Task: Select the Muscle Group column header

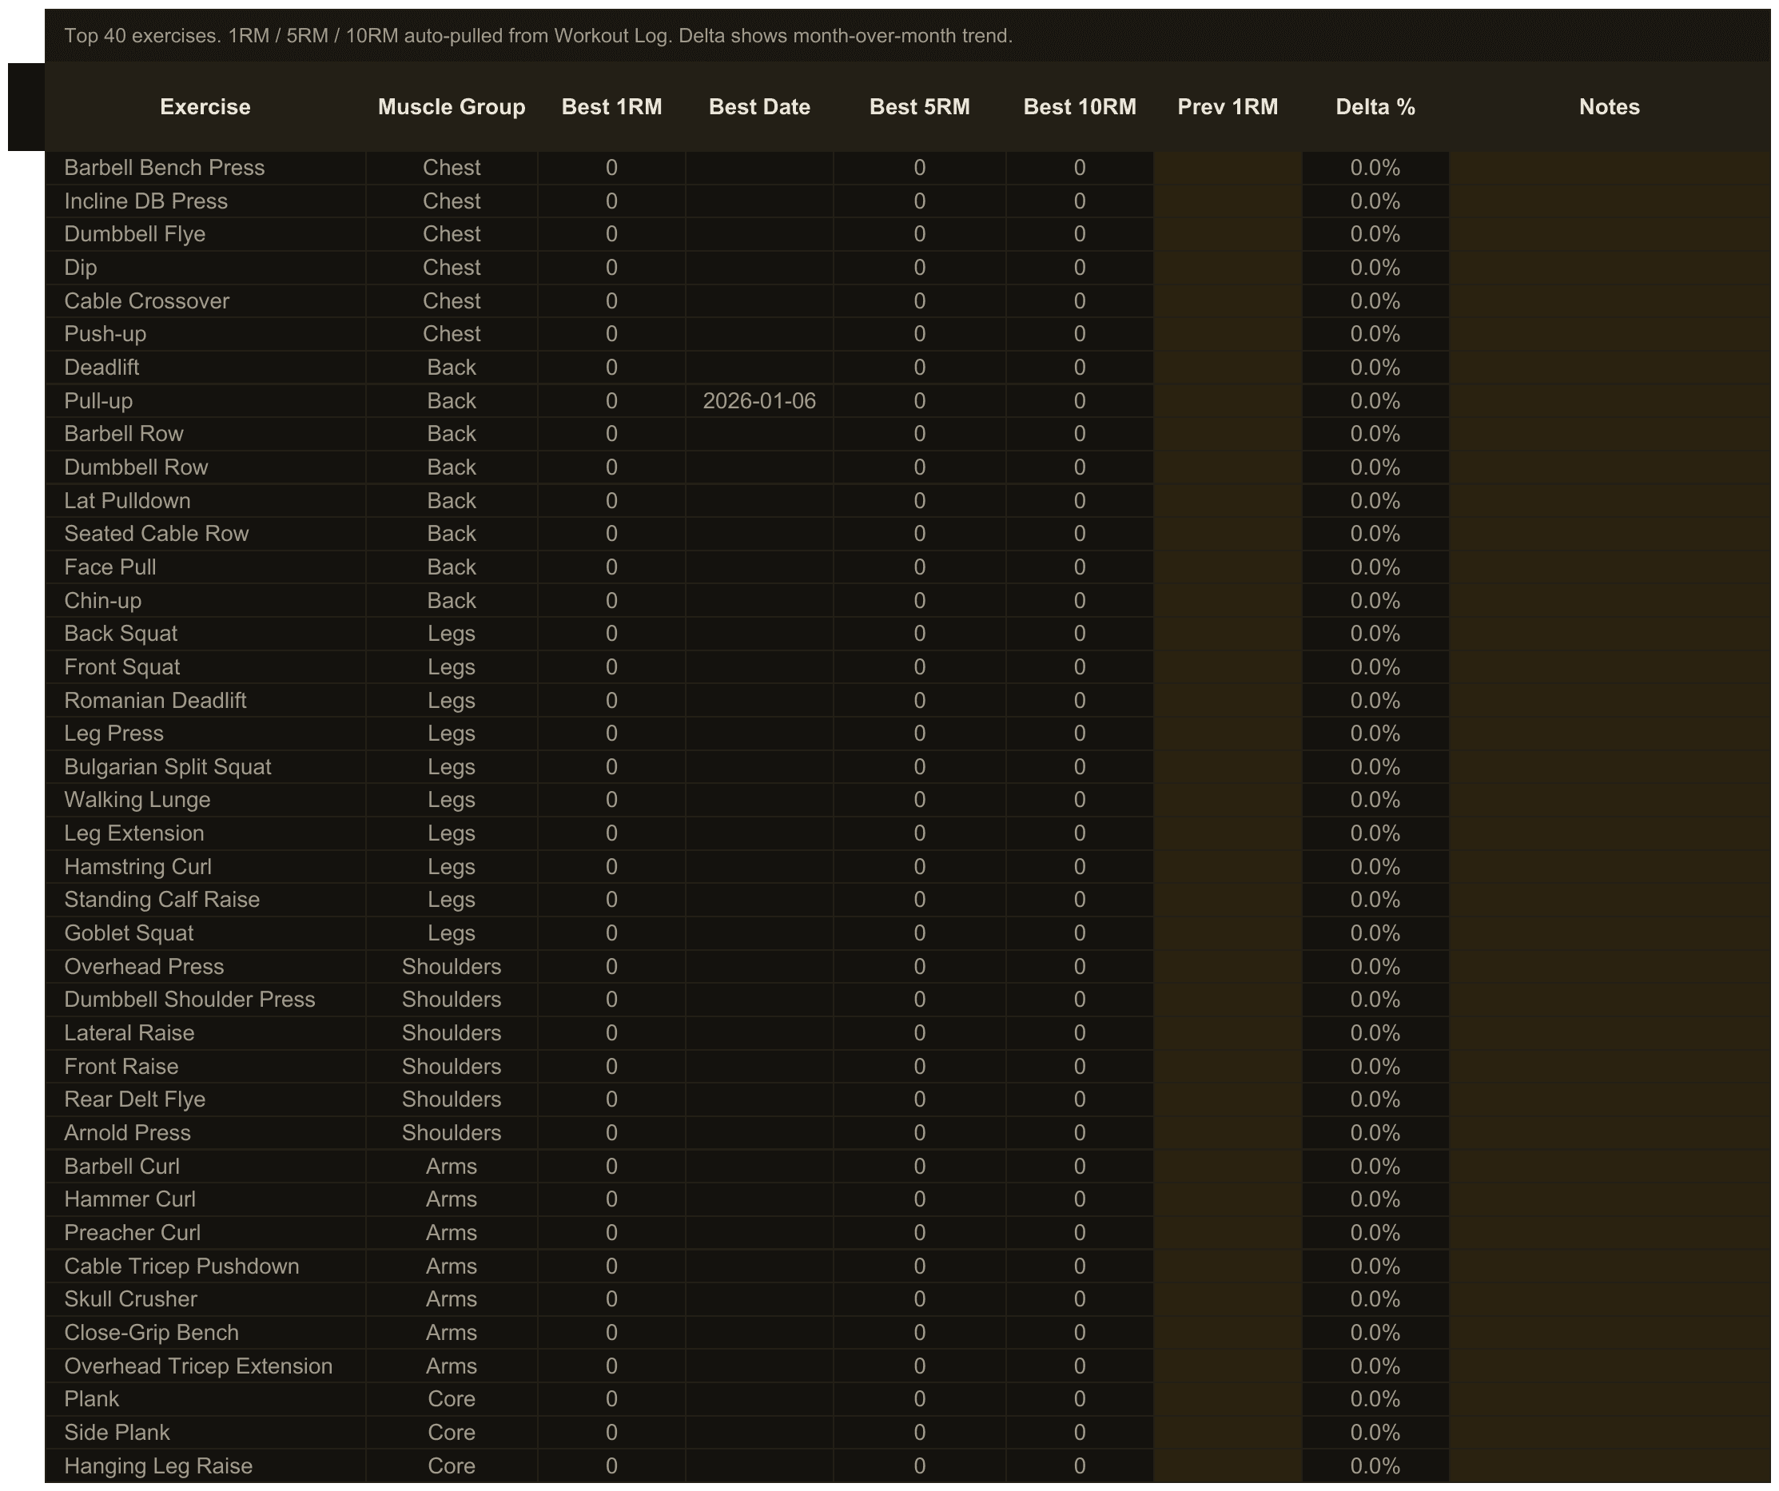Action: pos(452,107)
